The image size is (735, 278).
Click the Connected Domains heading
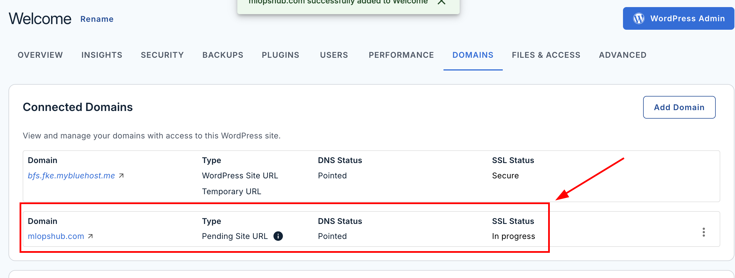coord(78,107)
